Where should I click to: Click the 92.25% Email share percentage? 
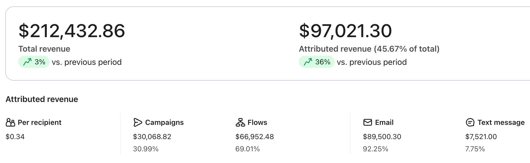pyautogui.click(x=375, y=149)
